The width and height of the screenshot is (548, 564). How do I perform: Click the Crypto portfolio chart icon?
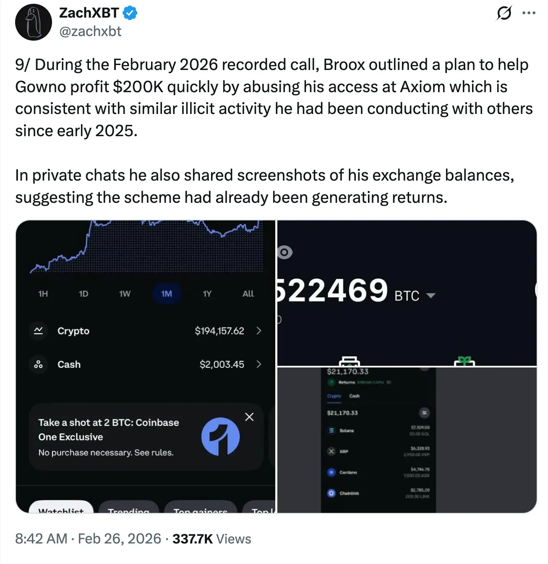(x=38, y=331)
